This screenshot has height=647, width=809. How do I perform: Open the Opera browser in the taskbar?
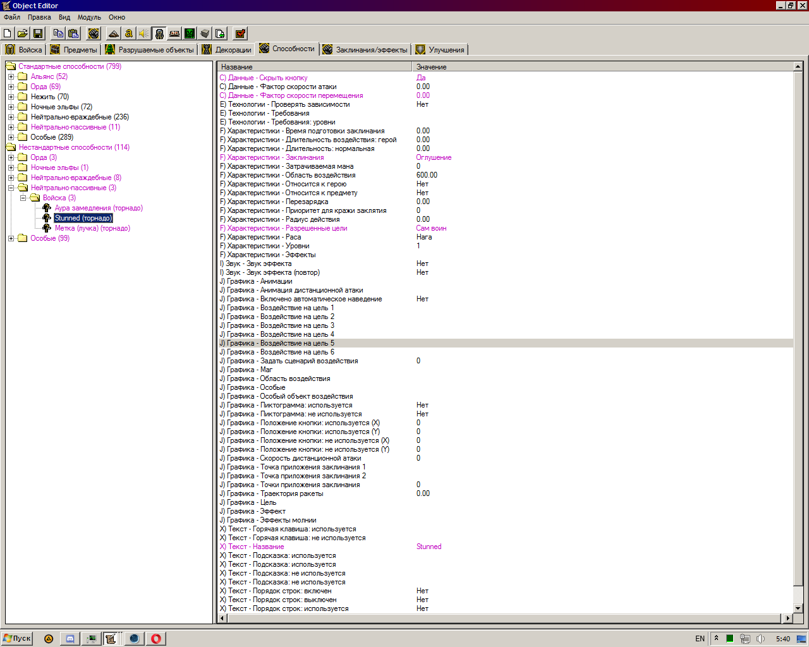pos(156,639)
